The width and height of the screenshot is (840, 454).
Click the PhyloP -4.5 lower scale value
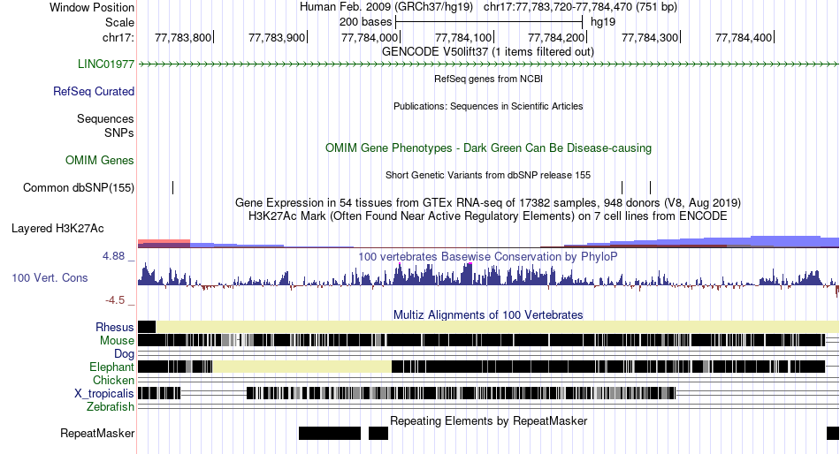pyautogui.click(x=115, y=300)
